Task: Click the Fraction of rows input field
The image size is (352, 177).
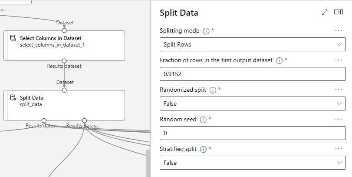Action: pos(252,74)
